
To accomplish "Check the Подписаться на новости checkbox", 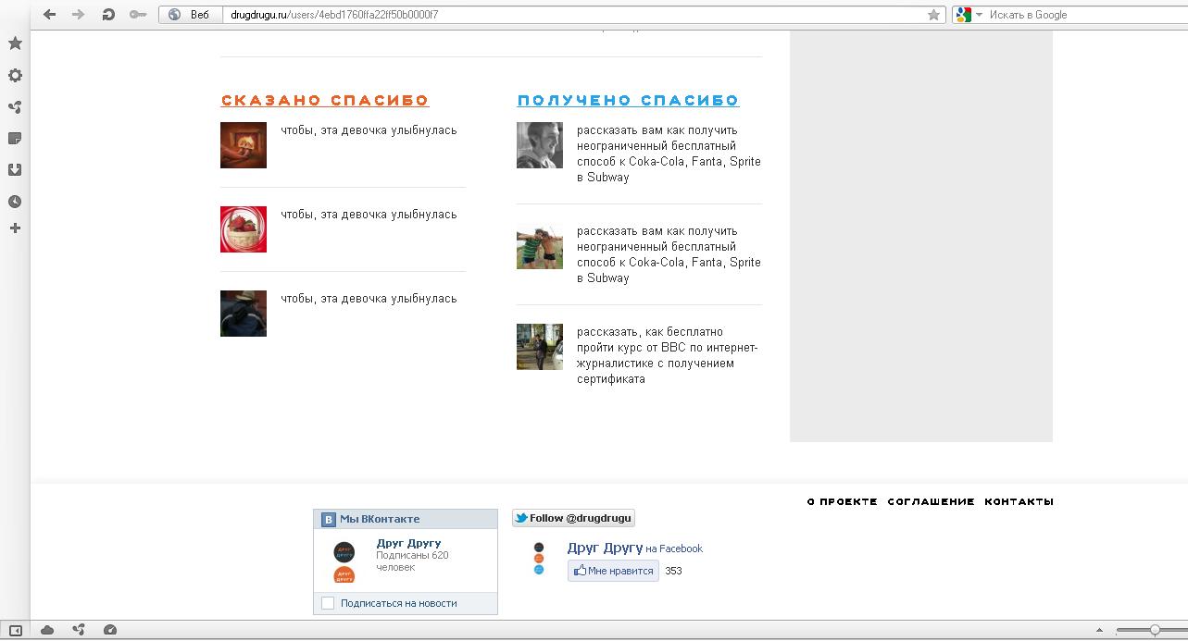I will pos(327,603).
